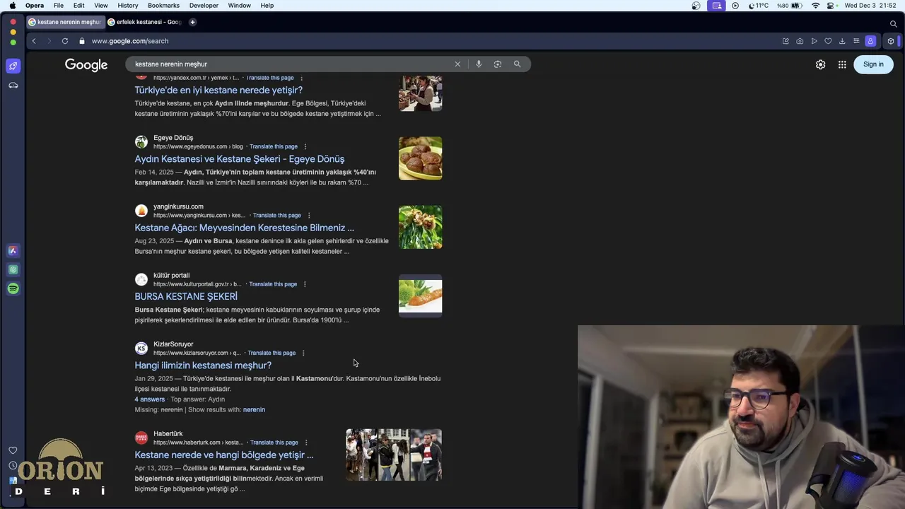Go back with the browser back arrow
Viewport: 905px width, 509px height.
click(33, 41)
